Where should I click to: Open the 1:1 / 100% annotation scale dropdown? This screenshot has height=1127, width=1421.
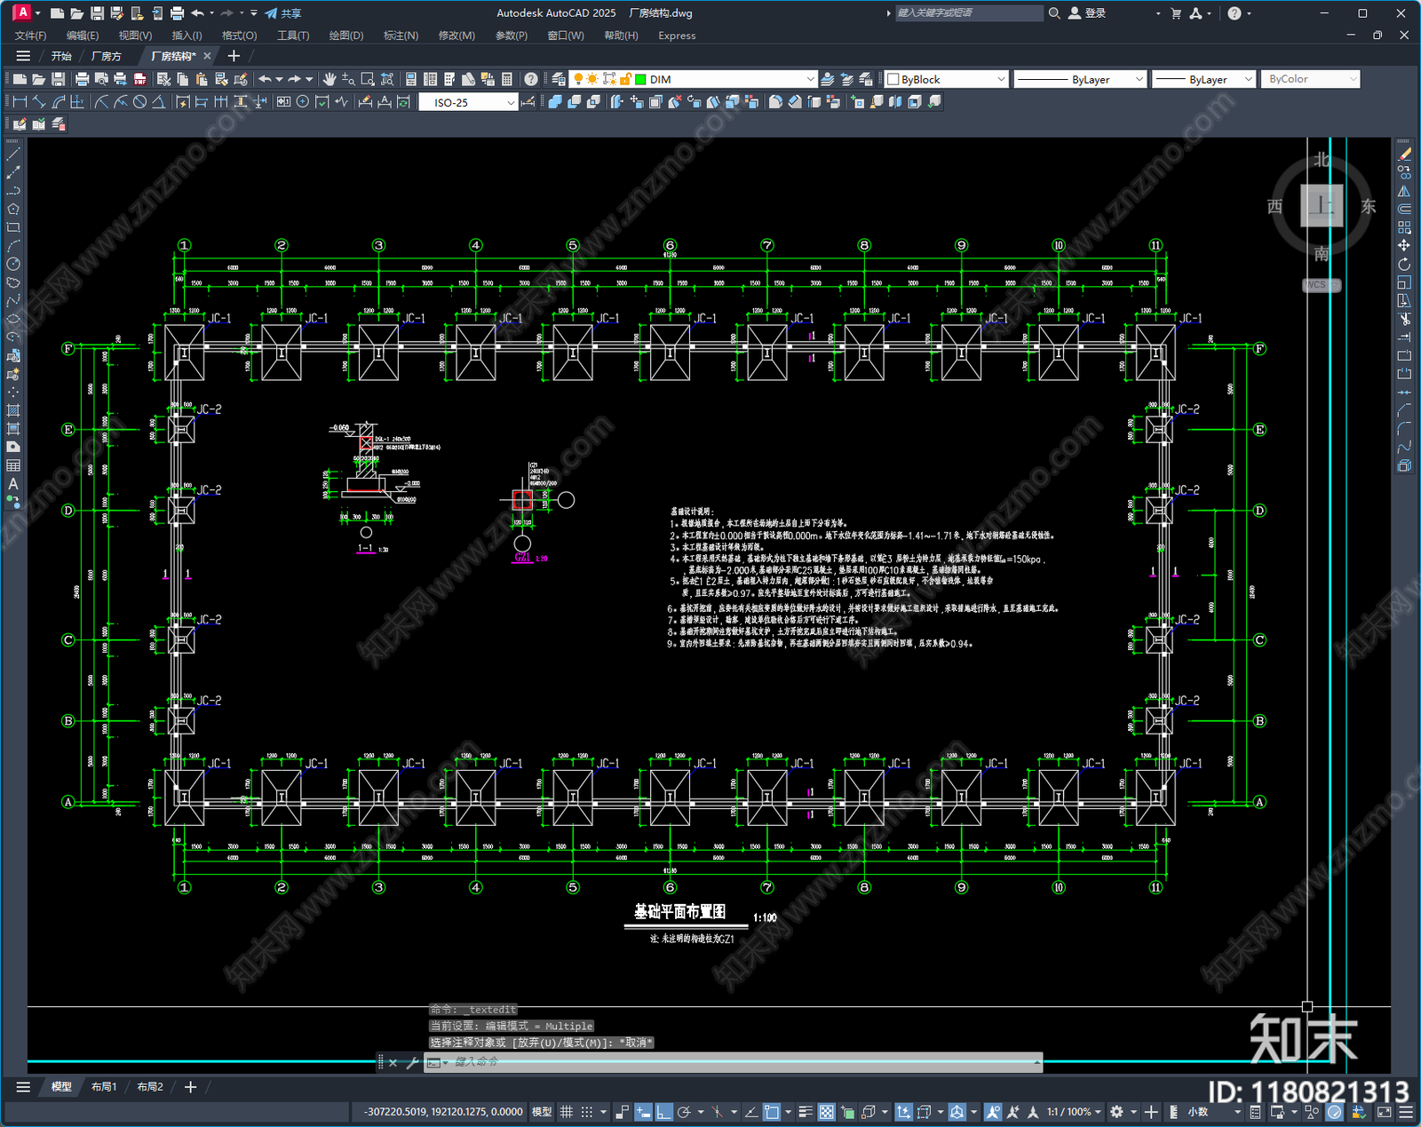click(x=1073, y=1112)
